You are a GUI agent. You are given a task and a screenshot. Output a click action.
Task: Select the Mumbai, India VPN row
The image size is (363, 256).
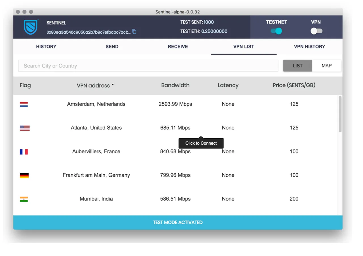click(176, 199)
